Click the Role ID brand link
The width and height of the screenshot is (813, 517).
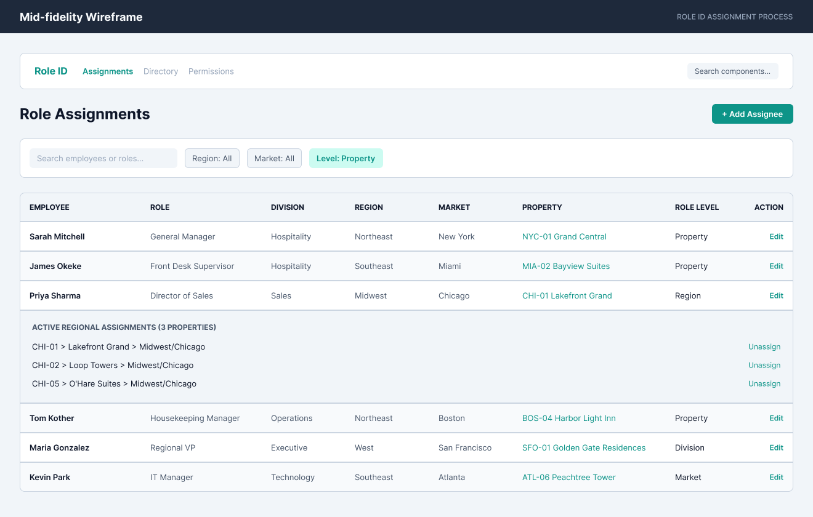51,71
